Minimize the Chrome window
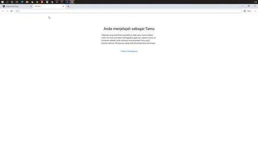The width and height of the screenshot is (258, 145). click(242, 6)
